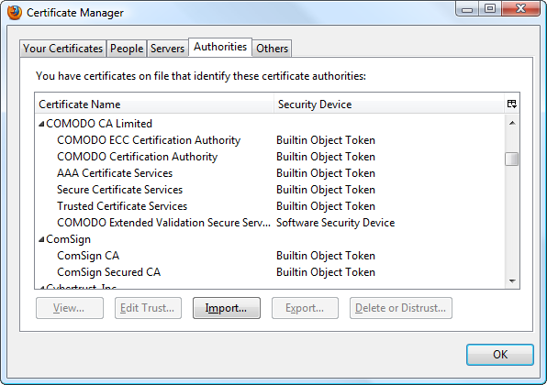
Task: Click Delete or Distrust... button
Action: (x=401, y=308)
